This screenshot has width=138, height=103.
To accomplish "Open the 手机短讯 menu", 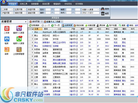I will (68, 4).
